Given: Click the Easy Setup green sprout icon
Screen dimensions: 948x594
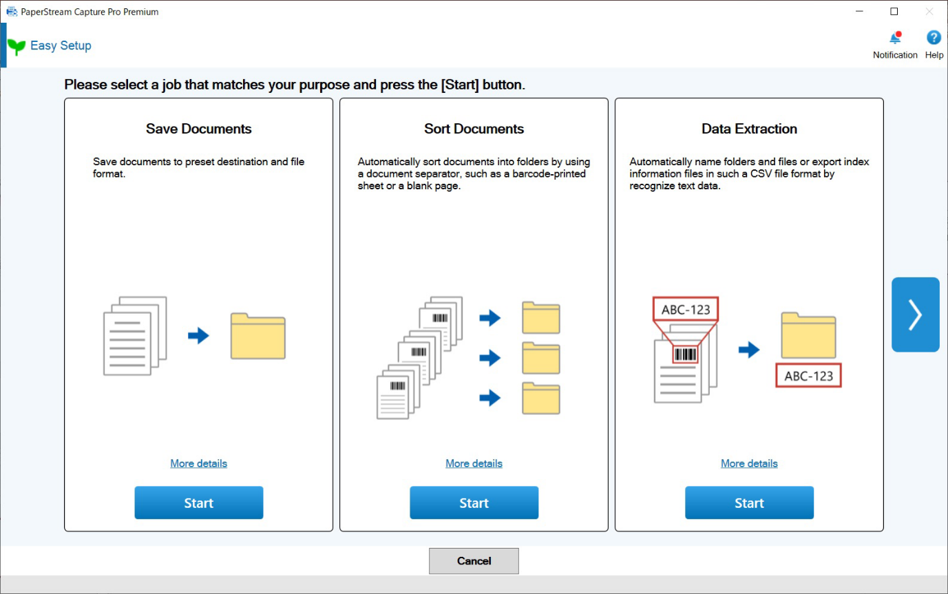Looking at the screenshot, I should [x=17, y=47].
